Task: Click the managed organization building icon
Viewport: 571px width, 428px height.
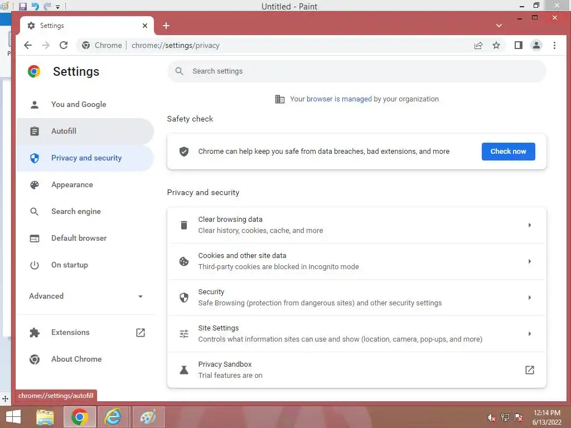Action: 280,99
